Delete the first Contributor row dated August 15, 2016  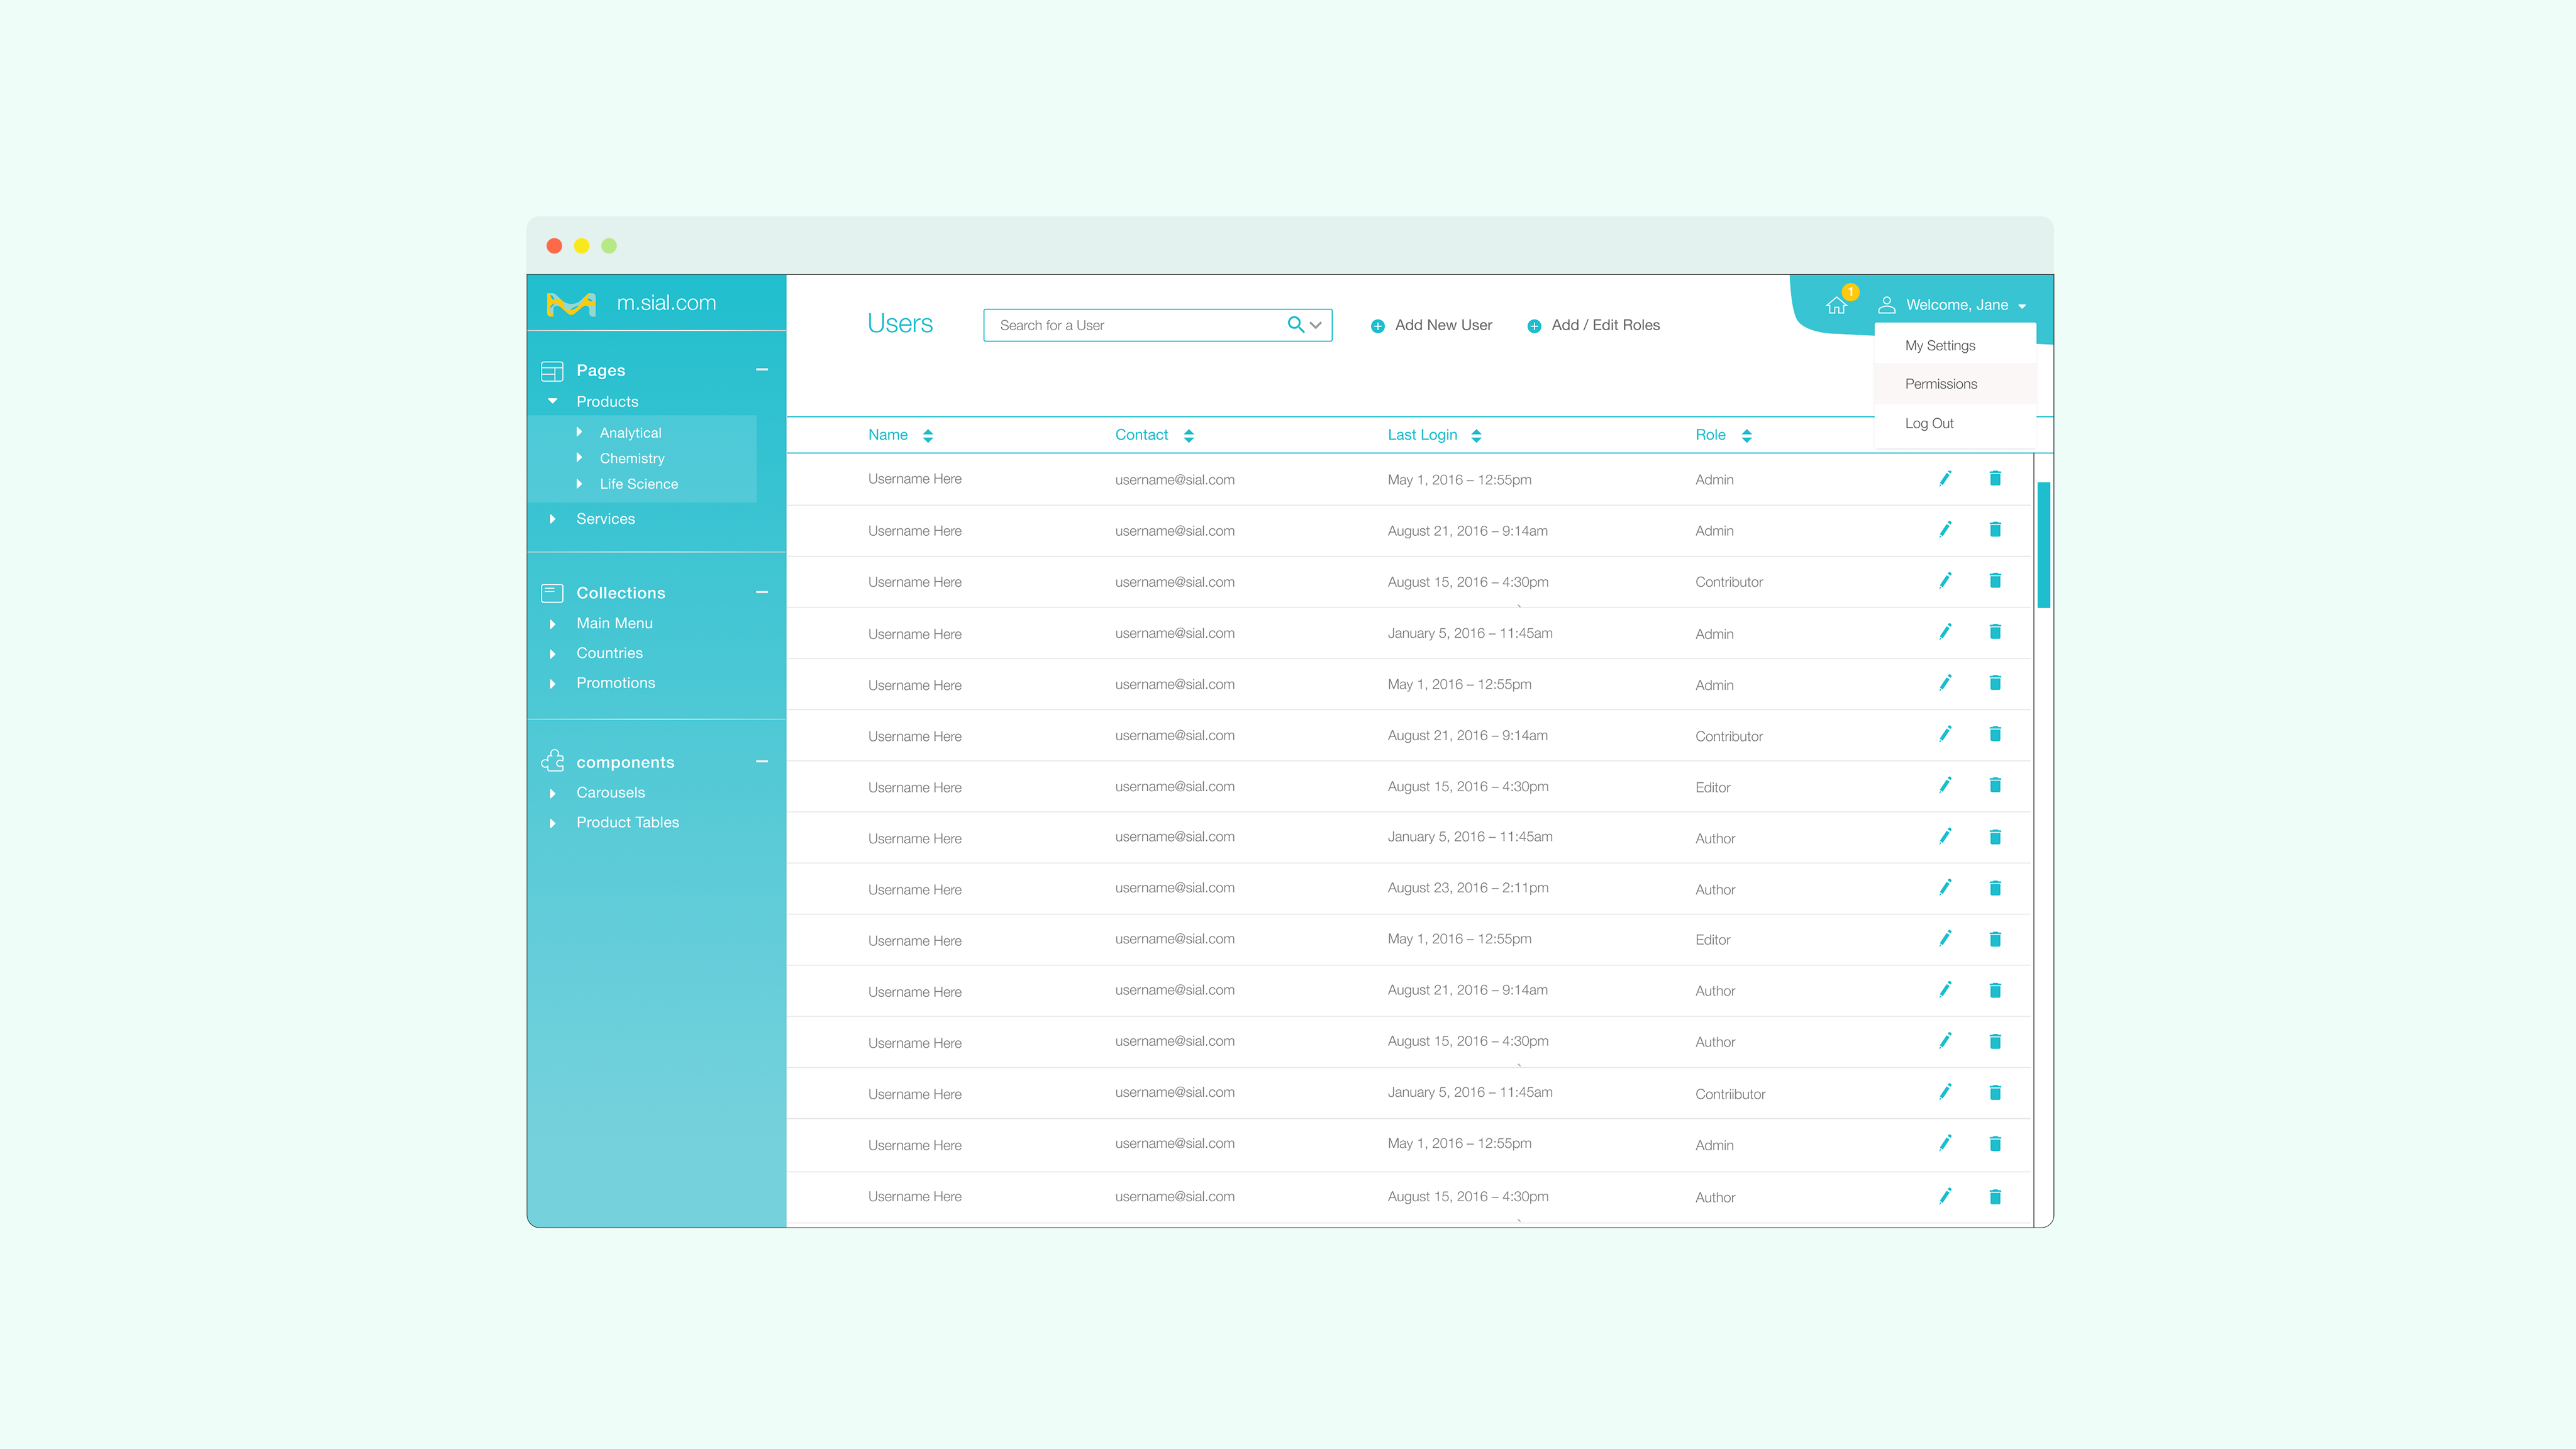point(1995,581)
